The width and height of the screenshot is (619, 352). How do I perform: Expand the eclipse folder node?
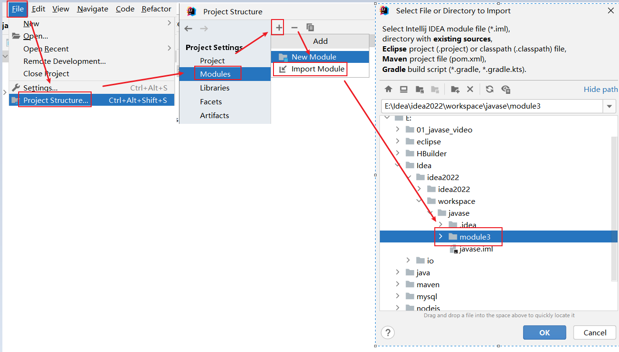pos(398,141)
